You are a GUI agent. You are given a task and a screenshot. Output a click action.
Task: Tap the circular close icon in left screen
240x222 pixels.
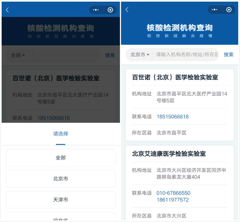tap(110, 10)
